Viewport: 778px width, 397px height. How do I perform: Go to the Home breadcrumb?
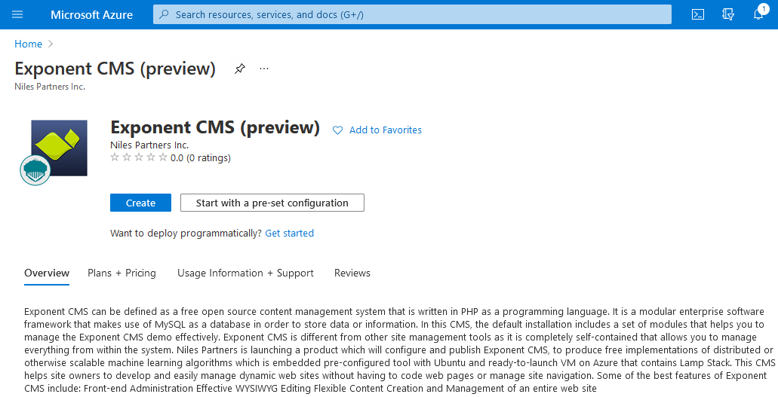click(x=28, y=44)
